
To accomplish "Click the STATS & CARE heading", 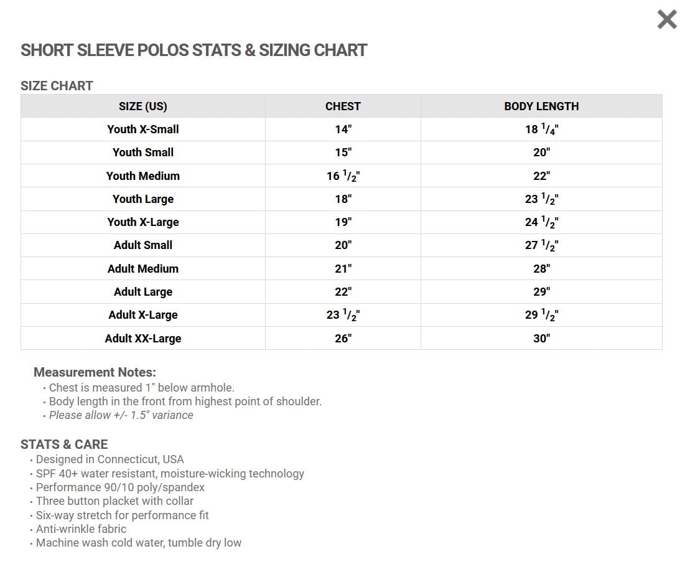I will (64, 444).
